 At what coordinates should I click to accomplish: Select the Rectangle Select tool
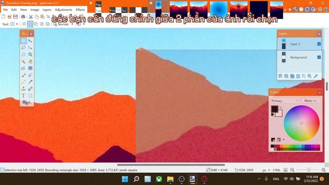[23, 41]
